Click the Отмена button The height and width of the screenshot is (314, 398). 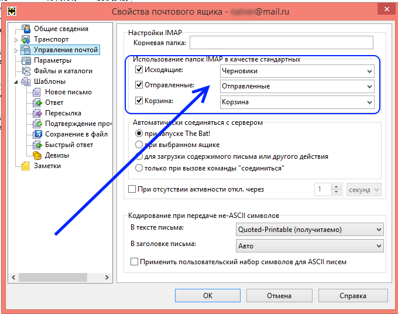pos(279,296)
